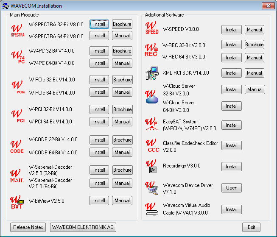This screenshot has height=237, width=277.
Task: Open the W74PC Brochure
Action: [122, 51]
